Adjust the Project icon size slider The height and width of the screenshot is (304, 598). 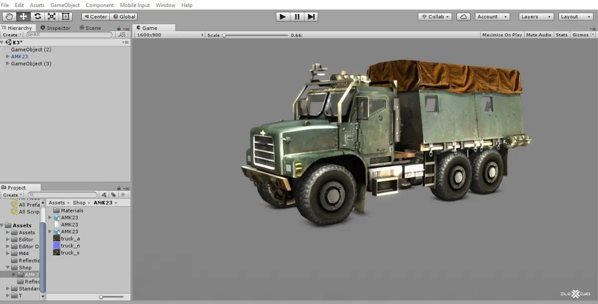pyautogui.click(x=111, y=297)
